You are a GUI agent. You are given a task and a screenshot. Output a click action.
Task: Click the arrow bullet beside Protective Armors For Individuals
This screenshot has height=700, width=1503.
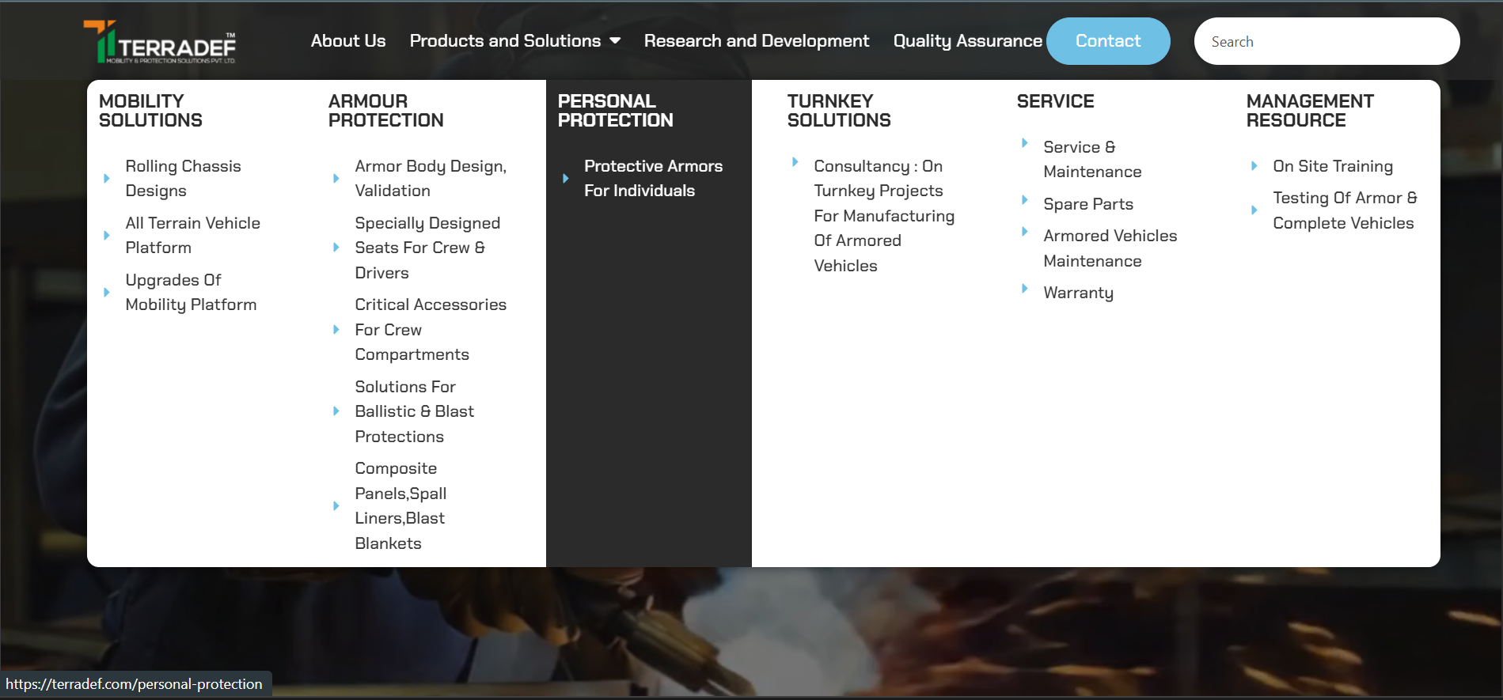click(566, 179)
